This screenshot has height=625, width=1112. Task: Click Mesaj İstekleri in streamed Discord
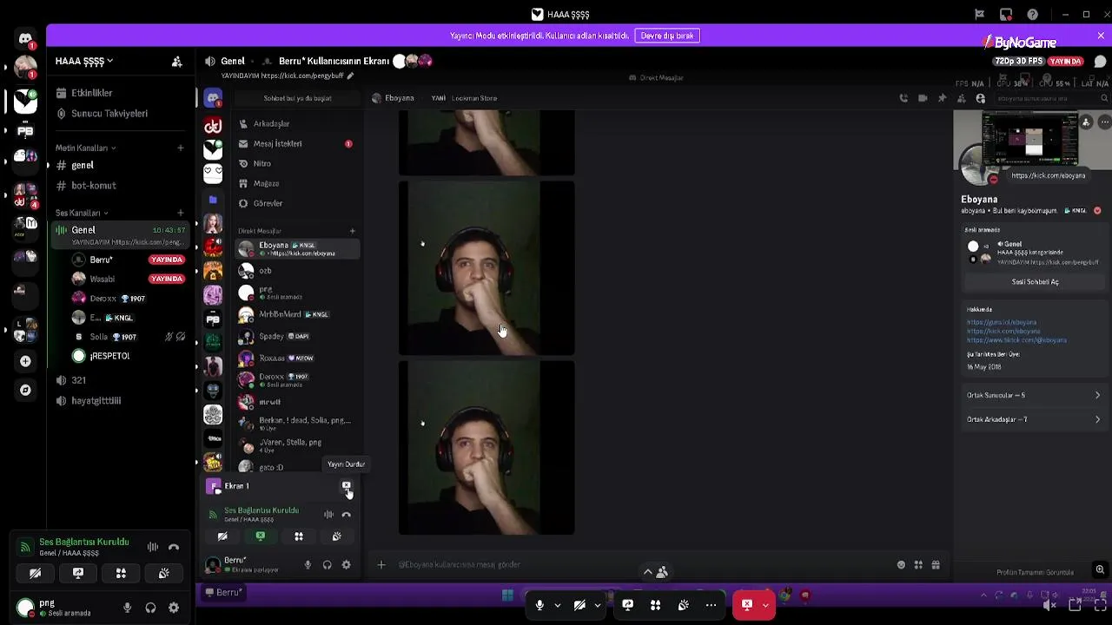click(298, 144)
